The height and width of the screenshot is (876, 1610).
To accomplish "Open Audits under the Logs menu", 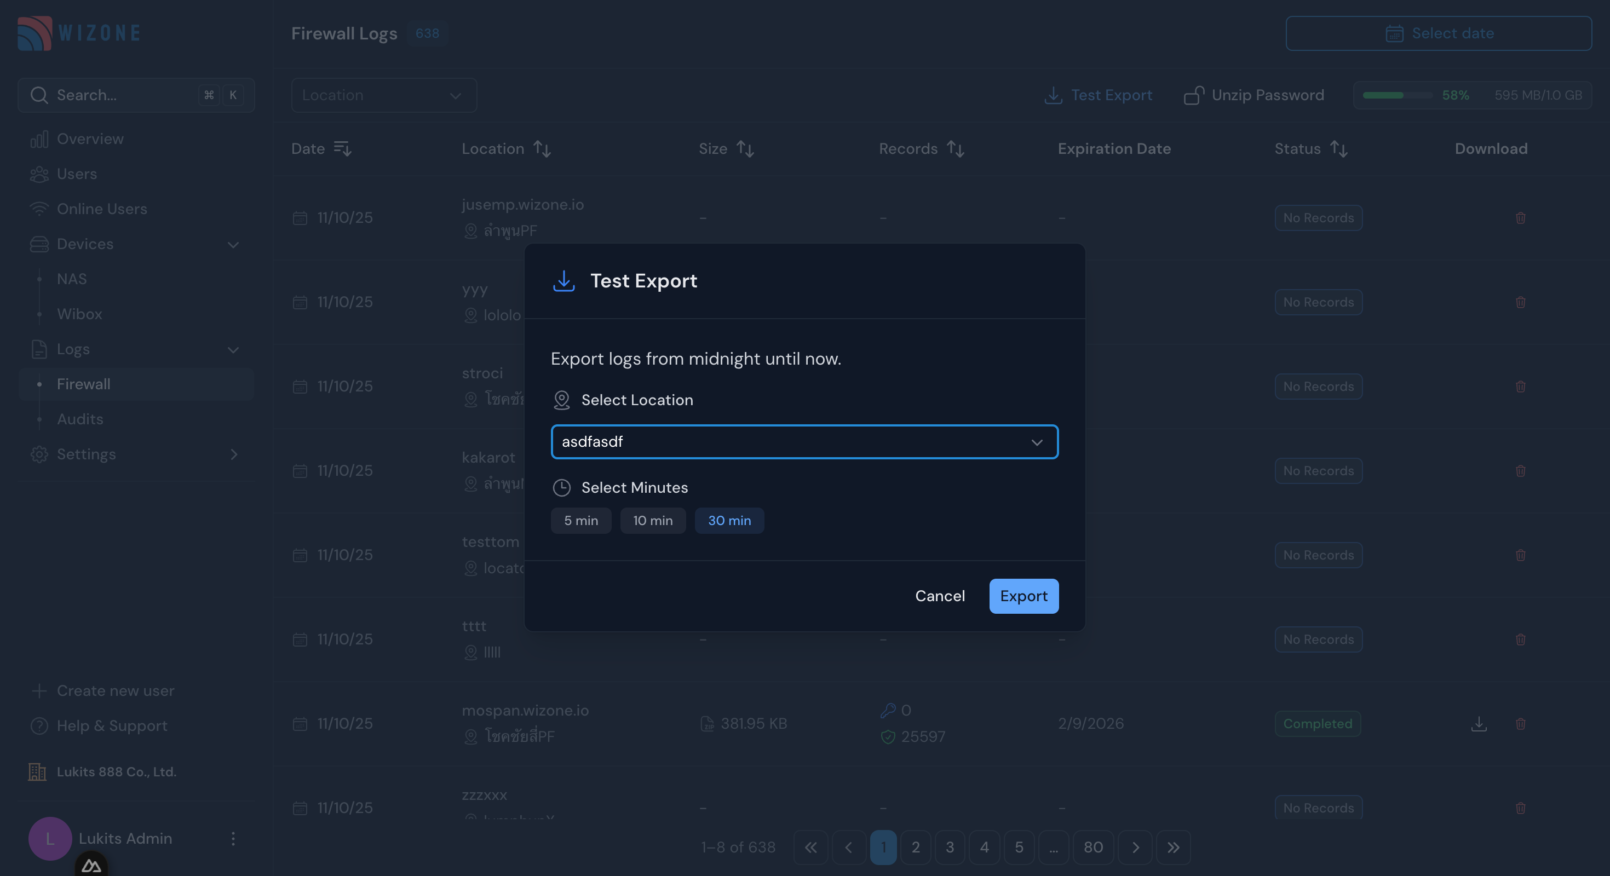I will (x=80, y=419).
